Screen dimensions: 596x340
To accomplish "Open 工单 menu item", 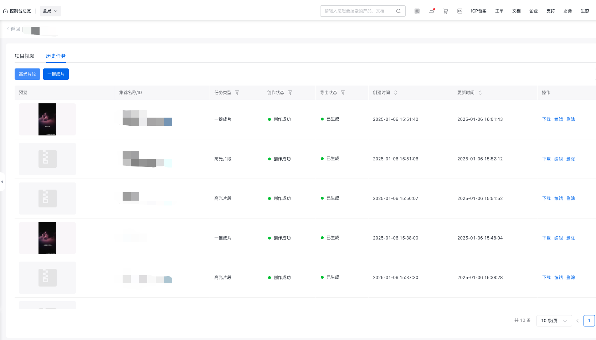I will coord(499,11).
